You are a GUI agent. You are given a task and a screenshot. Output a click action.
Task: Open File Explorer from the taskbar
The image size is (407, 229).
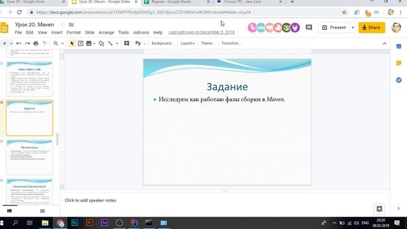coord(45,223)
